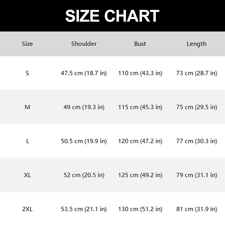Viewport: 225px width, 225px height.
Task: Click the M size row label
Action: click(27, 107)
